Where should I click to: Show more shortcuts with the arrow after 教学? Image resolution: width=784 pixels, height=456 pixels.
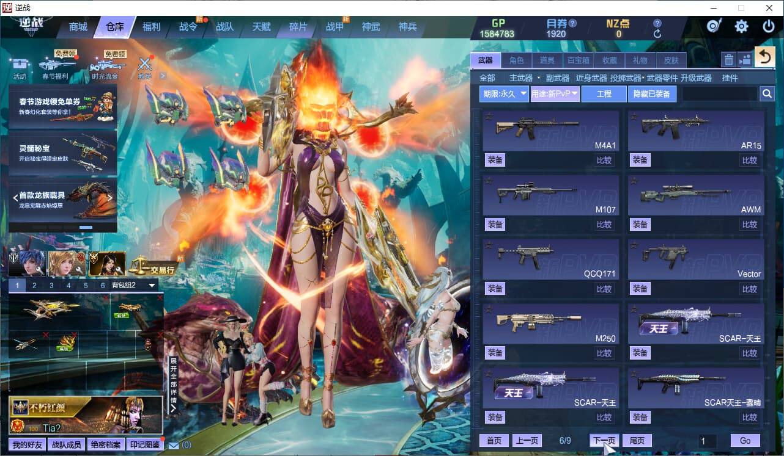tap(163, 76)
